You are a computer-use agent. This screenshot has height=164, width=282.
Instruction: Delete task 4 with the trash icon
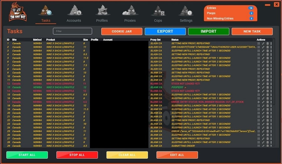pos(268,54)
